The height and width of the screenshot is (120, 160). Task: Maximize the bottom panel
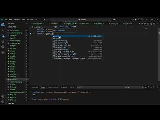[154, 87]
